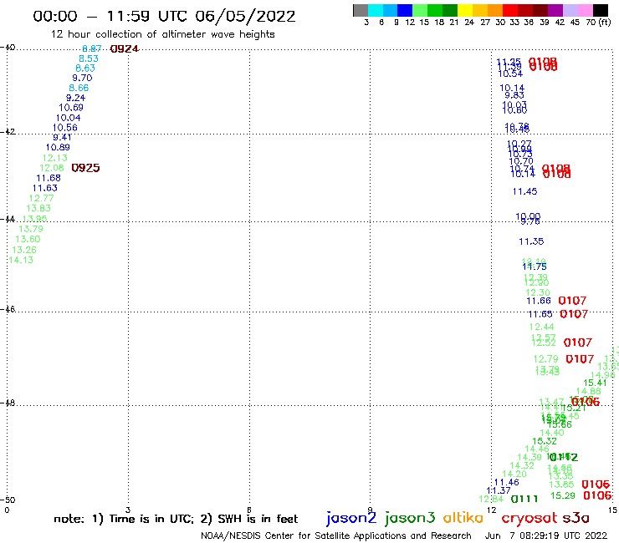Click the wave height value "15.32"
The height and width of the screenshot is (543, 619).
point(545,441)
